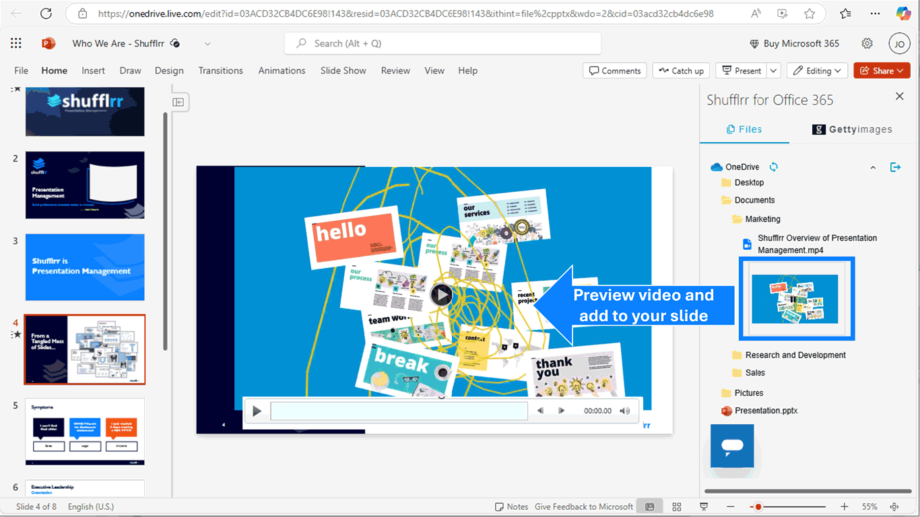Toggle Normal view in the status bar
The height and width of the screenshot is (517, 920).
pos(650,507)
